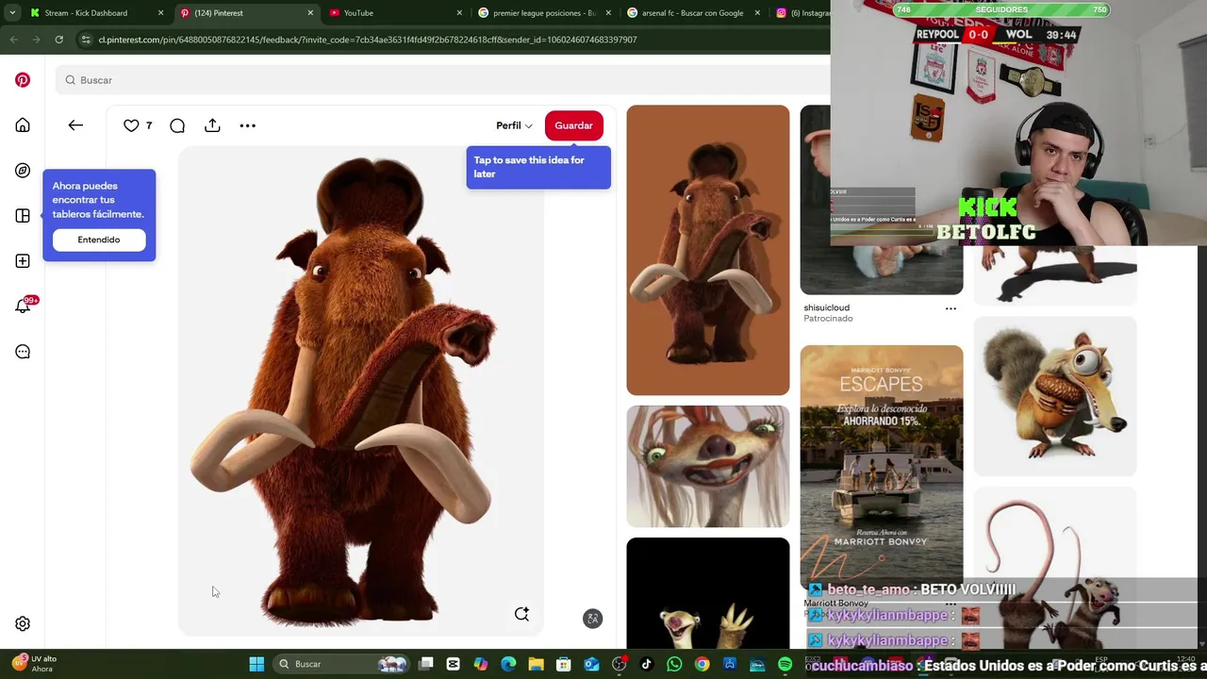Open Google Chrome from the taskbar
Screen dimensions: 1207x679
coord(702,664)
